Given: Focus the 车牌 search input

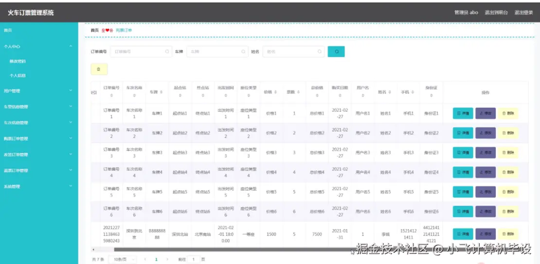Looking at the screenshot, I should pos(217,51).
